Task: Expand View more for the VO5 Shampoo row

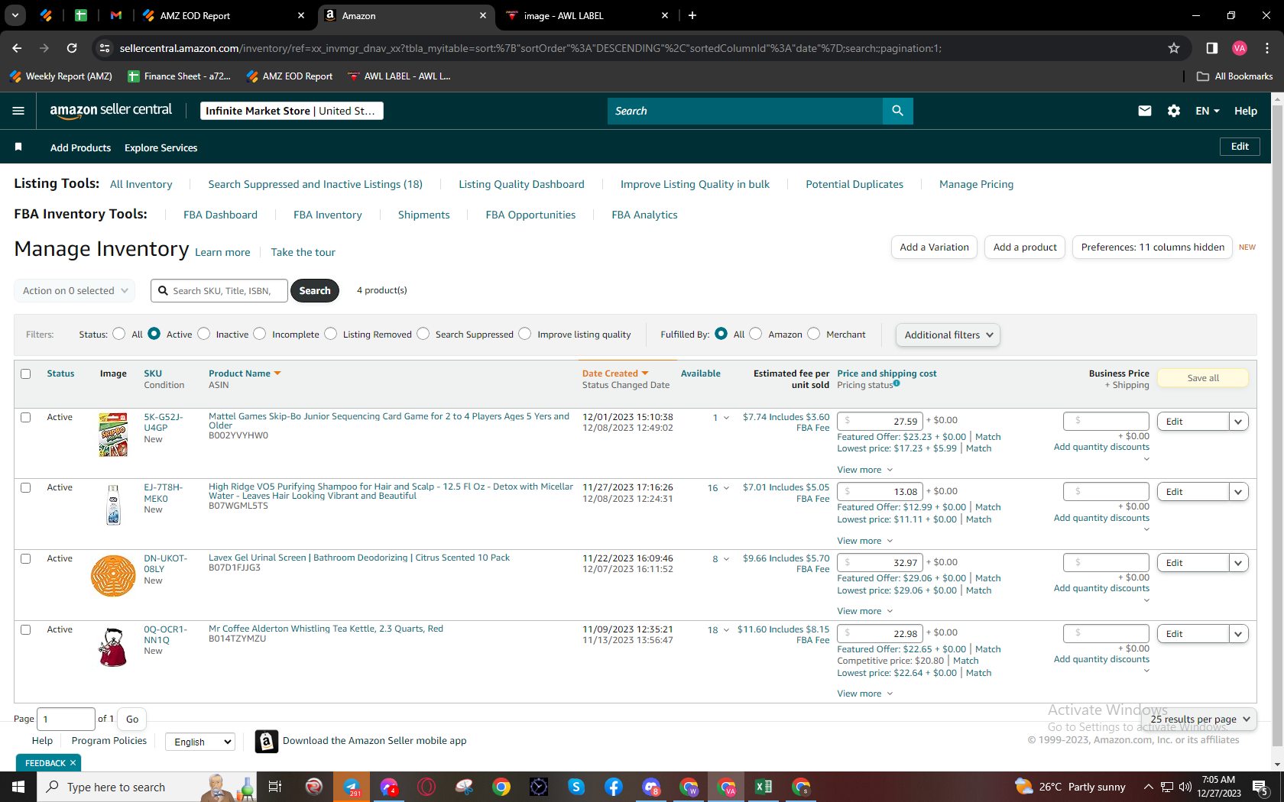Action: [x=864, y=541]
